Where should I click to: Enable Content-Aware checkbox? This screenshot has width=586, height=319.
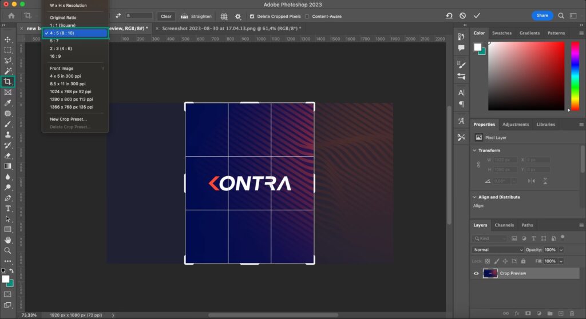(x=307, y=17)
